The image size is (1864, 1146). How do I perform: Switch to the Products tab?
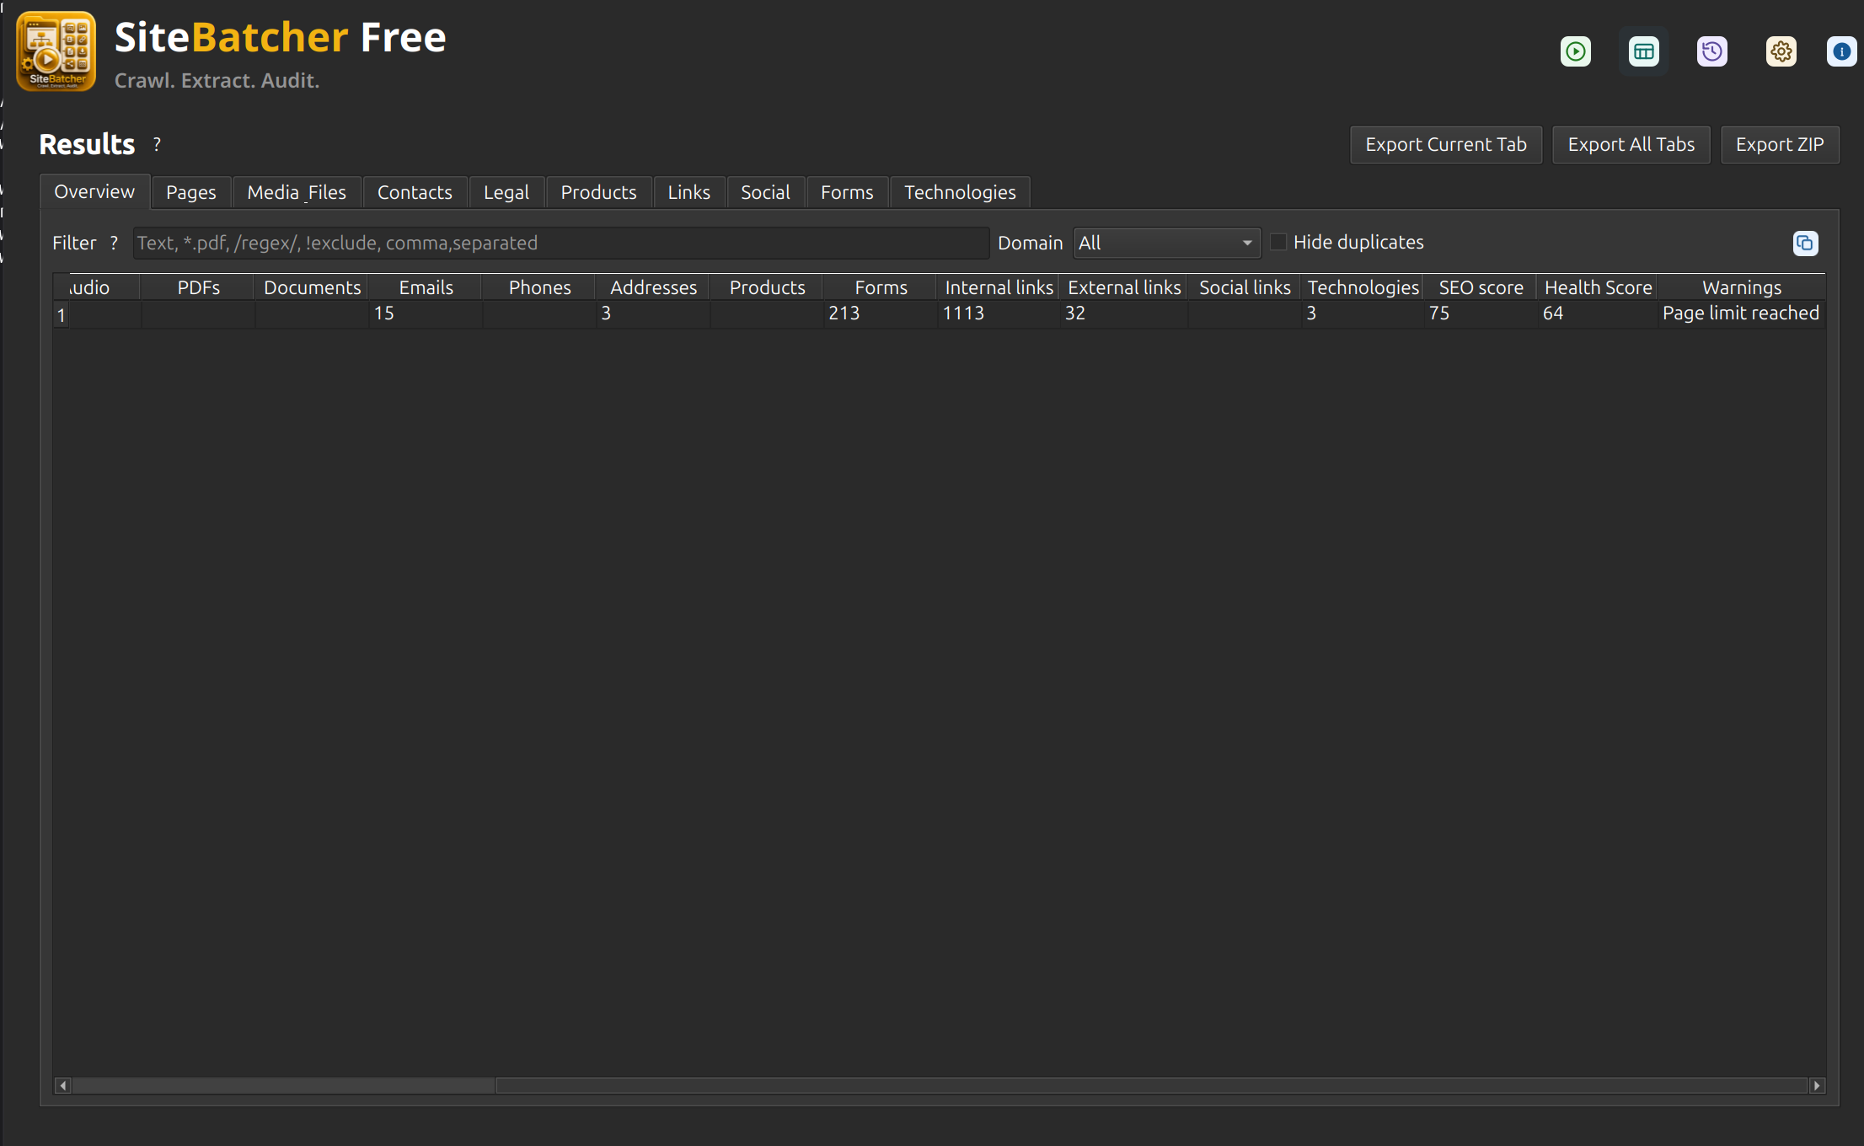[598, 192]
